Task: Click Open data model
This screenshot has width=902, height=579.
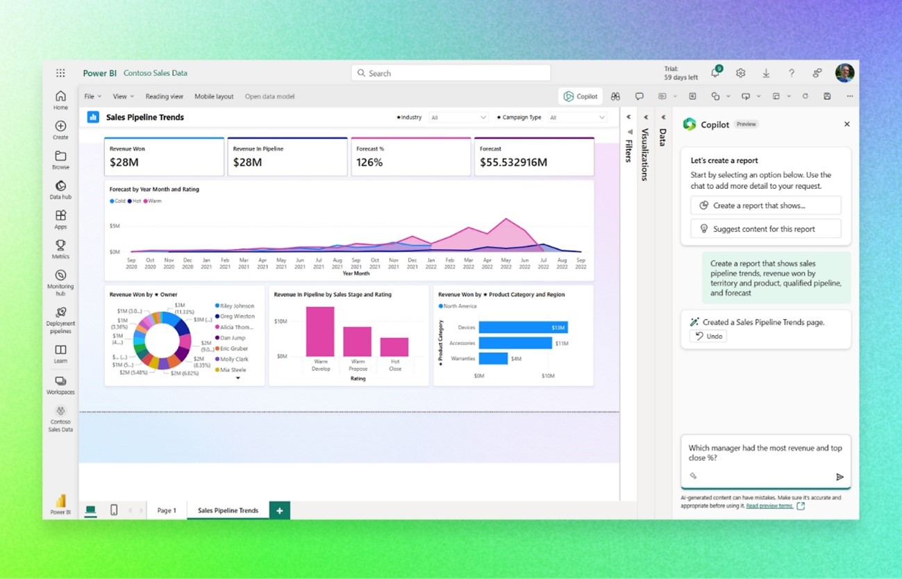Action: click(269, 96)
